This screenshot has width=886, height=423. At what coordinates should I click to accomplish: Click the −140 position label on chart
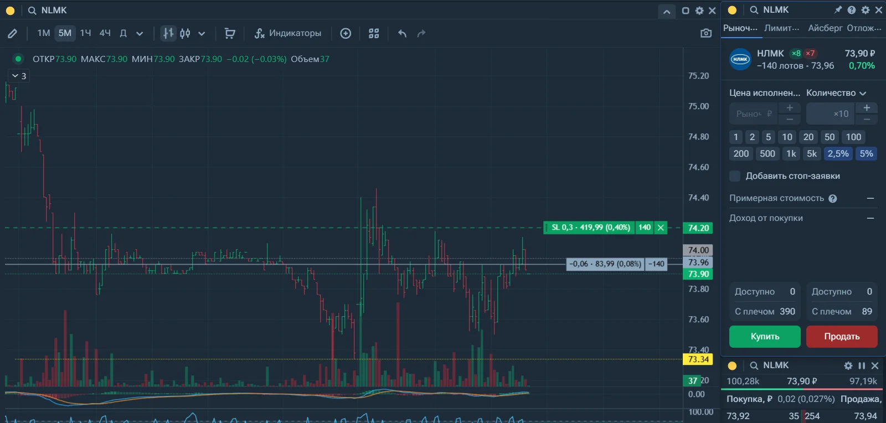[x=656, y=264]
